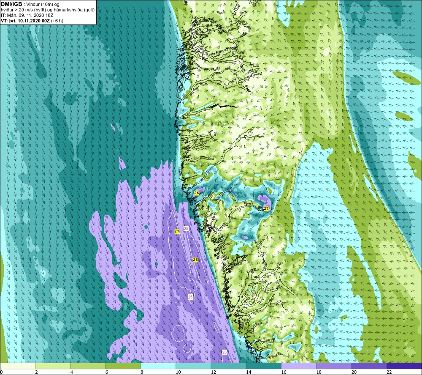Click the "18" tick label on the color scale

[x=319, y=372]
